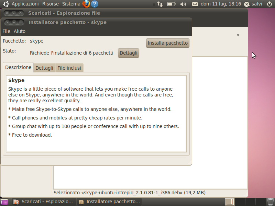Open the envelope messaging indicator
Image resolution: width=275 pixels, height=206 pixels.
click(195, 4)
